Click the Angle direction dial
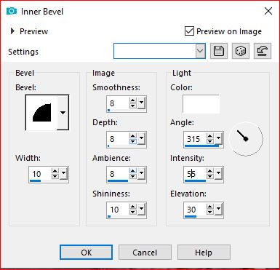This screenshot has width=280, height=270. (246, 139)
